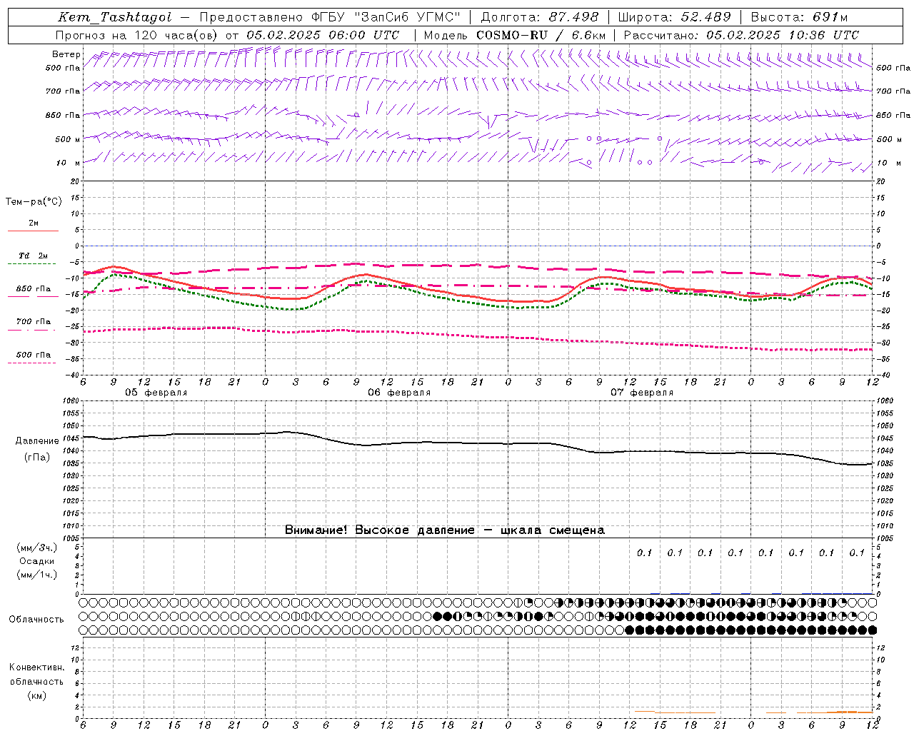Select the '(мм/1ч.)' precipitation unit label
Viewport: 914px width, 731px height.
(x=37, y=575)
